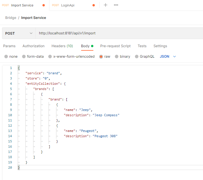Go to the Authorization tab
This screenshot has width=203, height=180.
click(x=33, y=46)
